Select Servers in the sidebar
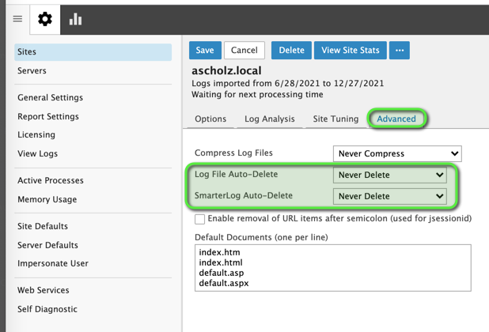The width and height of the screenshot is (489, 332). click(32, 70)
